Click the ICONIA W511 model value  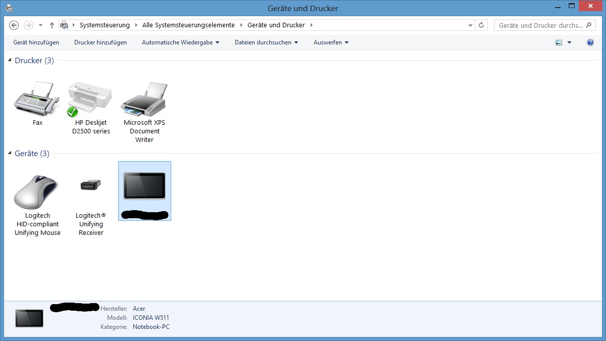tap(151, 318)
